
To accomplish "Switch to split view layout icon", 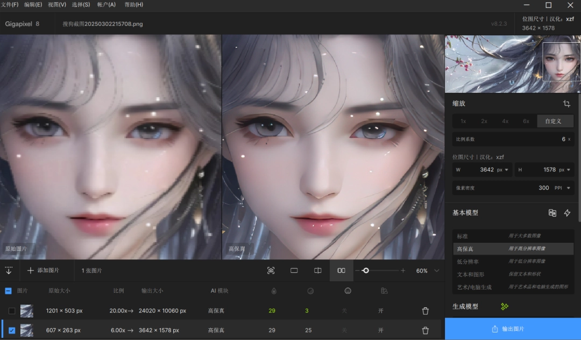I will pyautogui.click(x=317, y=271).
